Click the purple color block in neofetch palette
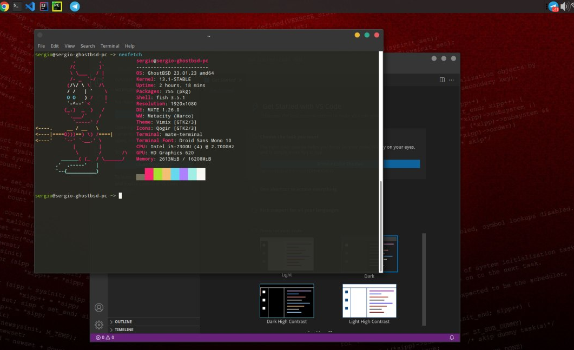Viewport: 574px width, 350px height. (184, 174)
